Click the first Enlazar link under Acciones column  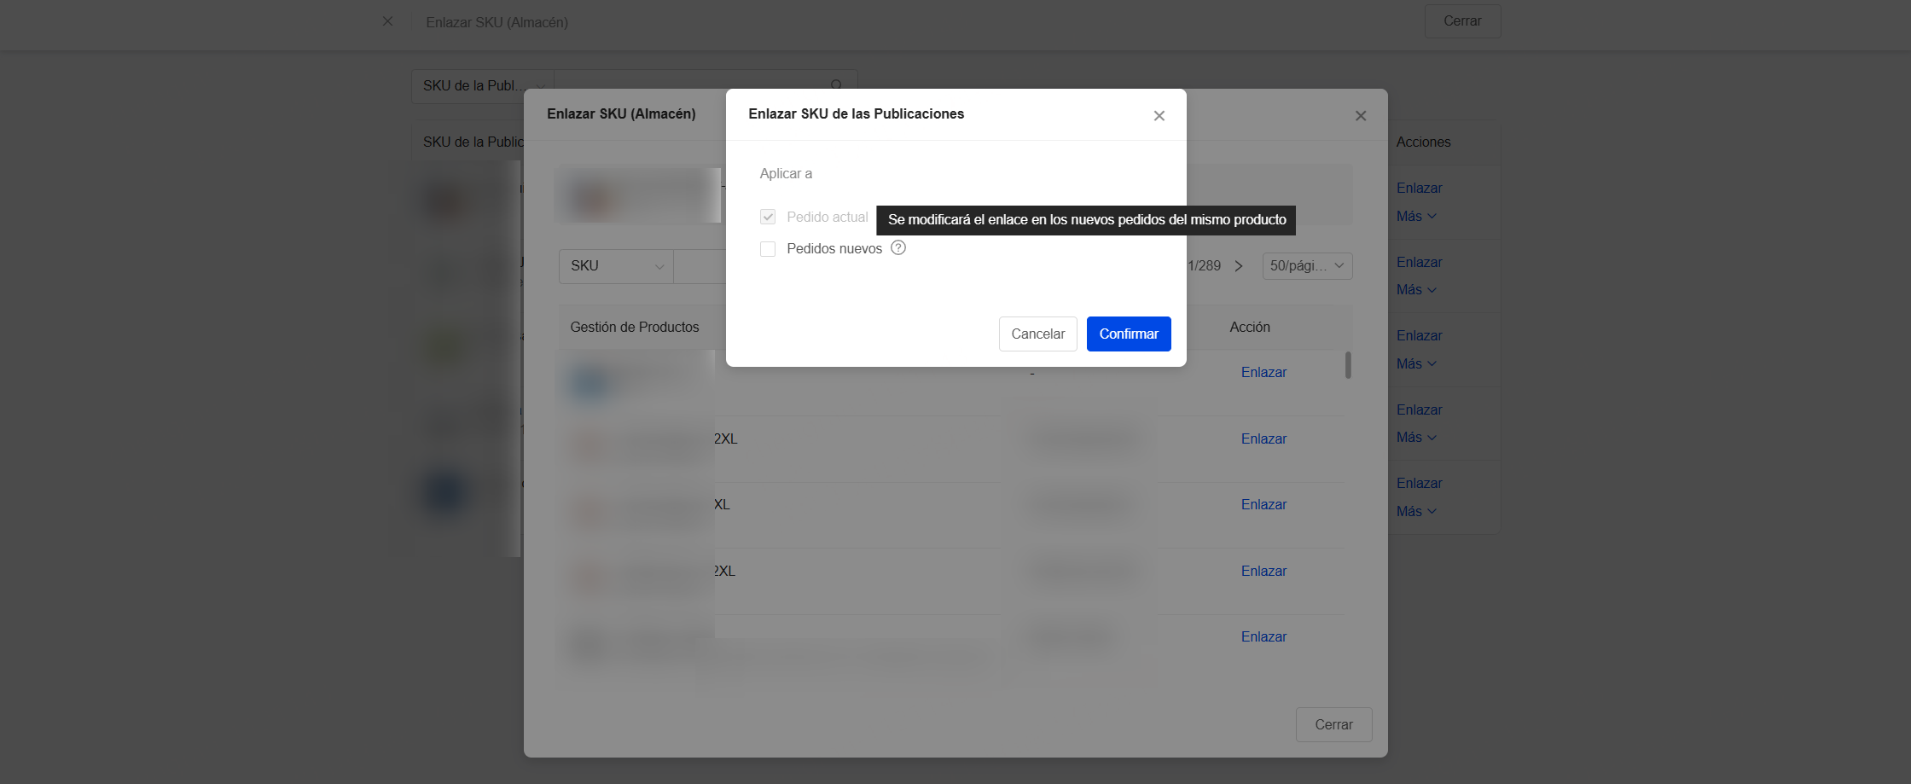point(1419,189)
